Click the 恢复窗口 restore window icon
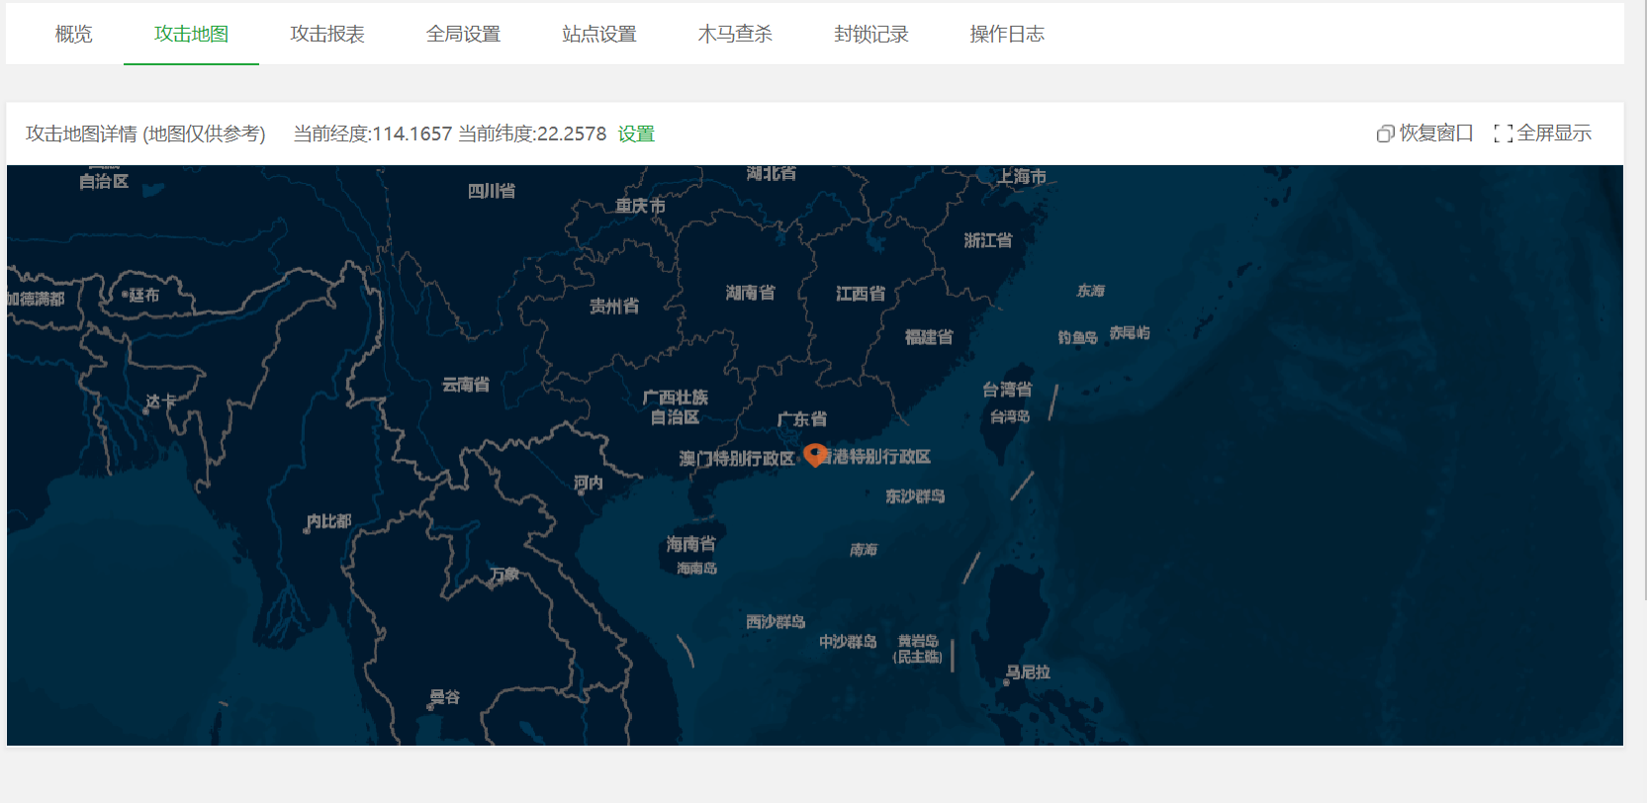Viewport: 1647px width, 803px height. [x=1385, y=134]
